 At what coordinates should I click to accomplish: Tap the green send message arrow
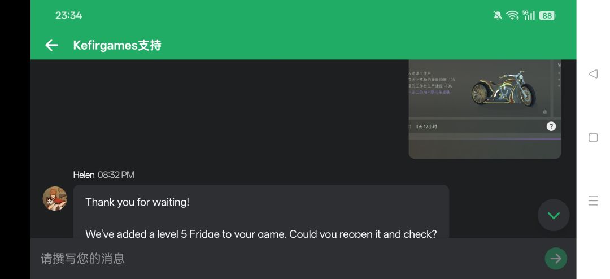tap(556, 258)
